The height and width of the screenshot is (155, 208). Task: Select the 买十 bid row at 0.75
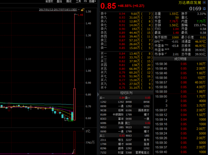click(x=126, y=88)
